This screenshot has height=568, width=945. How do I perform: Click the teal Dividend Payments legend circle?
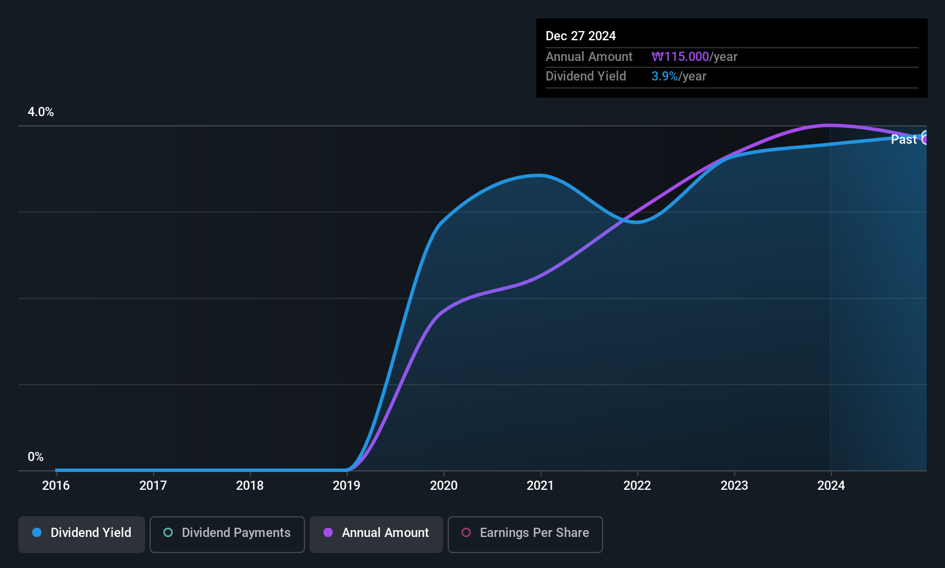coord(168,532)
